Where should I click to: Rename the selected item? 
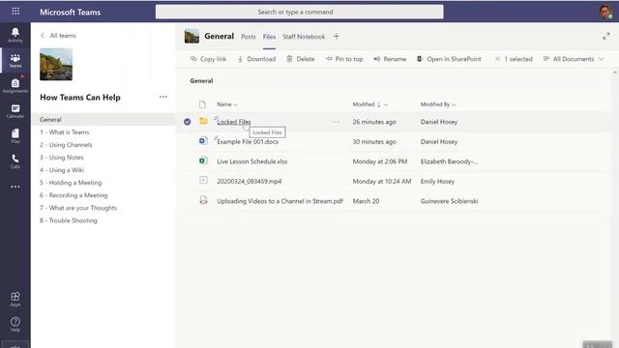[x=390, y=59]
